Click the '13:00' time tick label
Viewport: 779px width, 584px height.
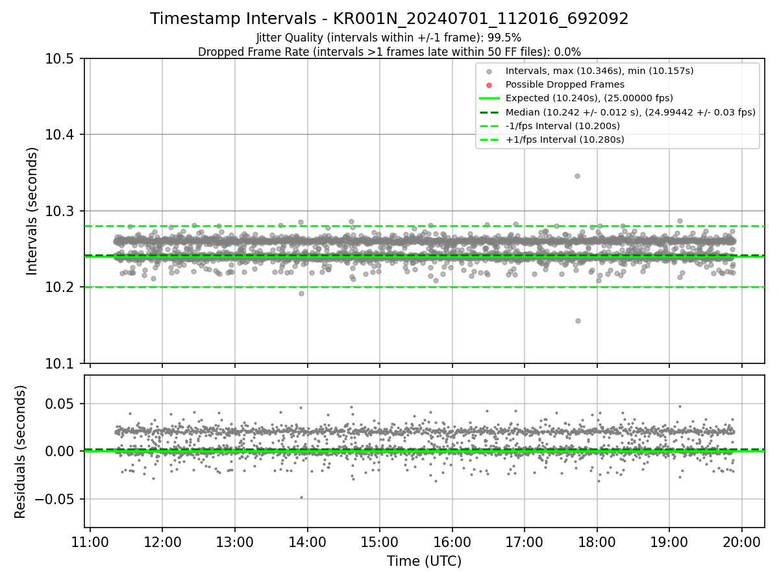[234, 541]
